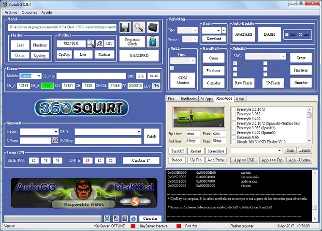The height and width of the screenshot is (231, 322).
Task: Open the black folder icon in Nand
Action: [153, 27]
